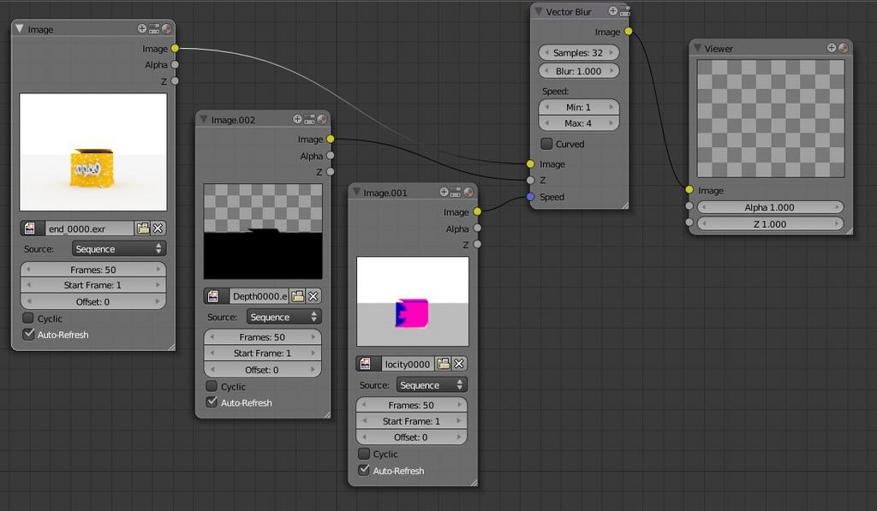Open file browser icon next to Depth0000 field
The height and width of the screenshot is (511, 877).
click(297, 296)
